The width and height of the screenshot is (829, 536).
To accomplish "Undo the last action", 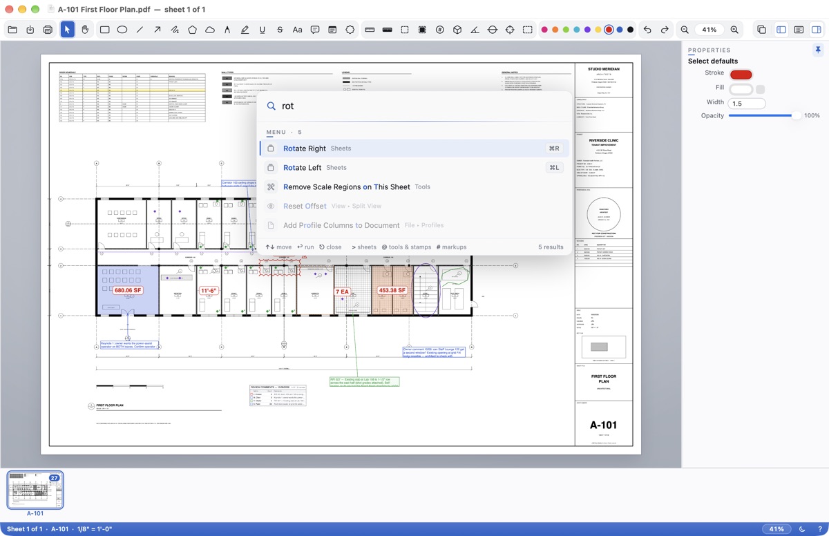I will click(647, 30).
